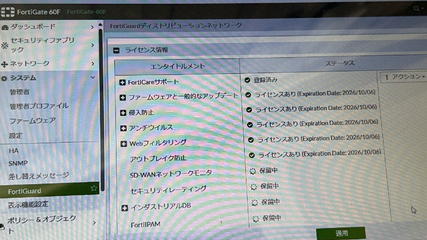The height and width of the screenshot is (240, 427).
Task: Expand セキュリティファブリック menu chevron
Action: coord(93,46)
